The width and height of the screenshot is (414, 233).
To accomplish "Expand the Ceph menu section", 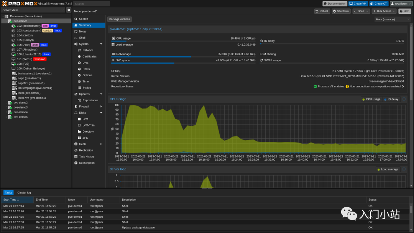I will pyautogui.click(x=101, y=144).
